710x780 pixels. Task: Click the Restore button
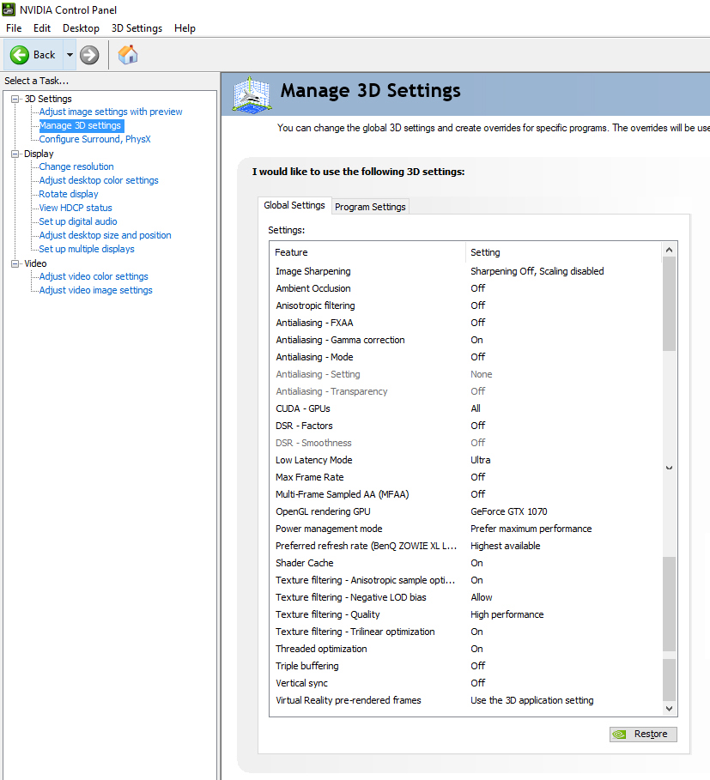(x=643, y=735)
